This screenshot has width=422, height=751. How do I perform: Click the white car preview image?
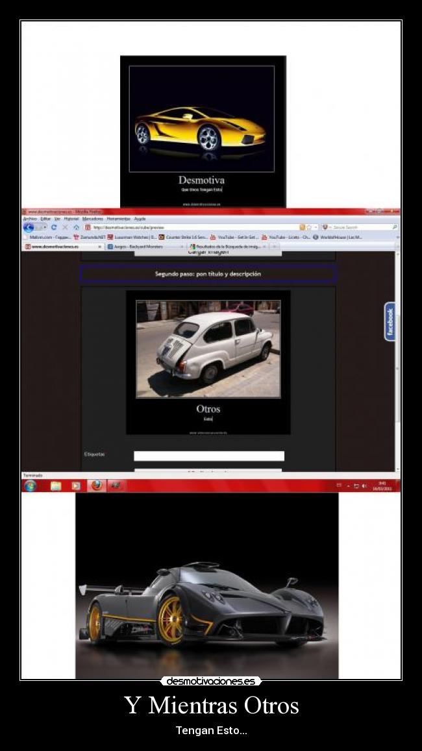208,349
